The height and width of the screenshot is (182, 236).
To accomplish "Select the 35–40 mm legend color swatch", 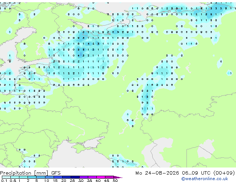I will click(92, 177).
